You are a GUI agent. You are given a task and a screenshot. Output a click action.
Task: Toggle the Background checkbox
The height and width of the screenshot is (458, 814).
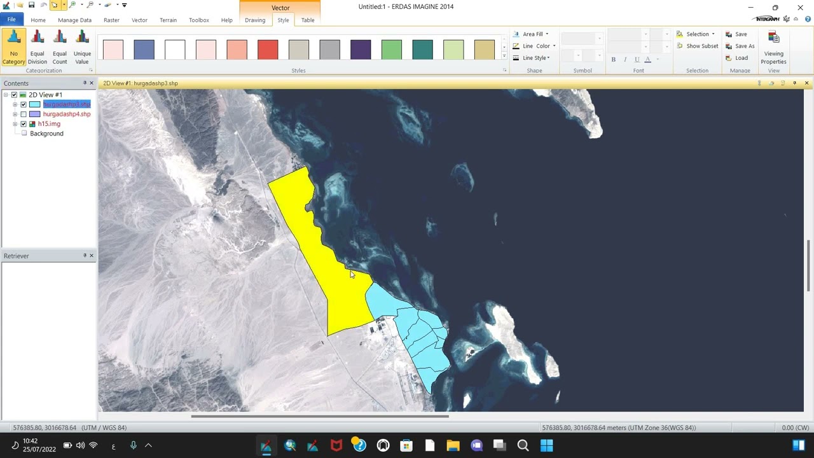point(24,134)
